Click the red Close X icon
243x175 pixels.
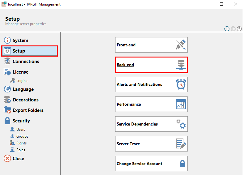[7, 158]
